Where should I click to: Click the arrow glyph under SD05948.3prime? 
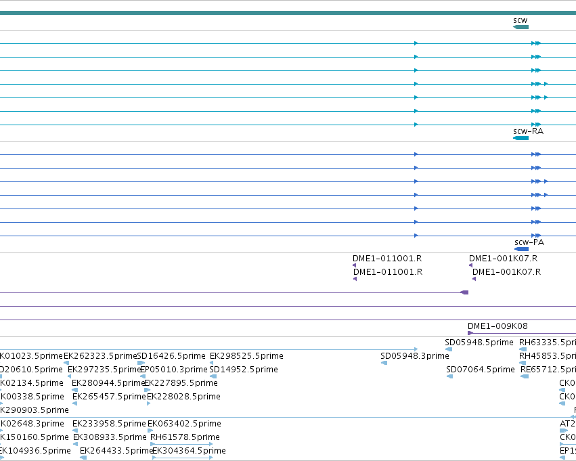[x=384, y=363]
